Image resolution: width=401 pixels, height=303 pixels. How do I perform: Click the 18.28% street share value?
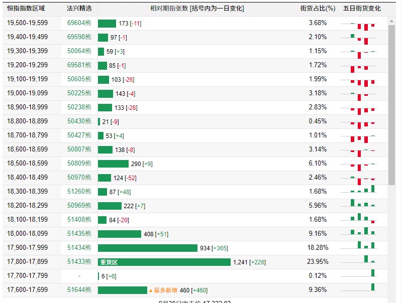point(317,248)
